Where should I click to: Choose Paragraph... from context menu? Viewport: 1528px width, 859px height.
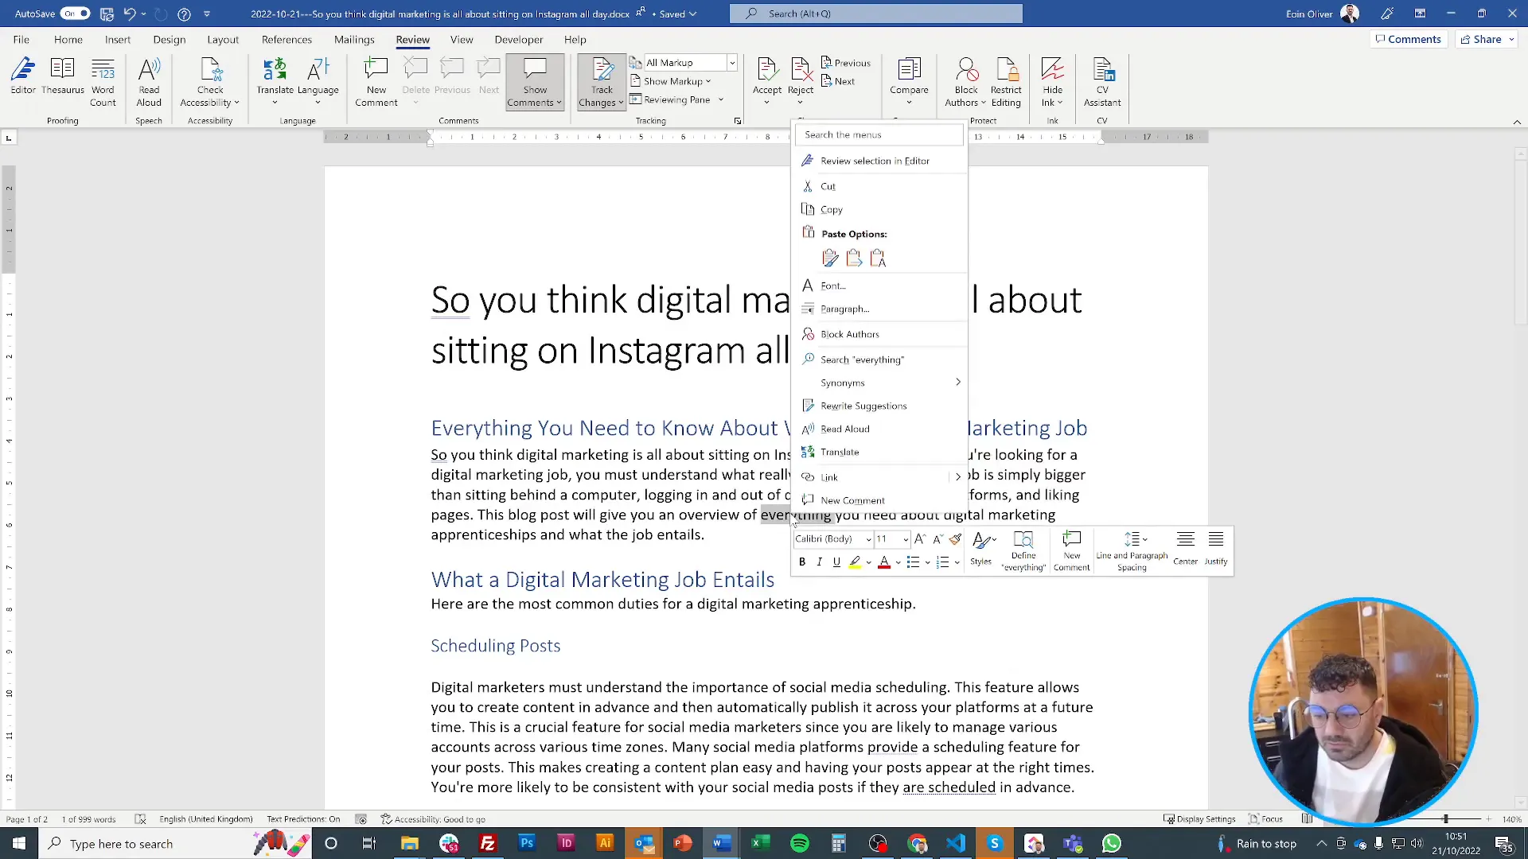[881, 309]
